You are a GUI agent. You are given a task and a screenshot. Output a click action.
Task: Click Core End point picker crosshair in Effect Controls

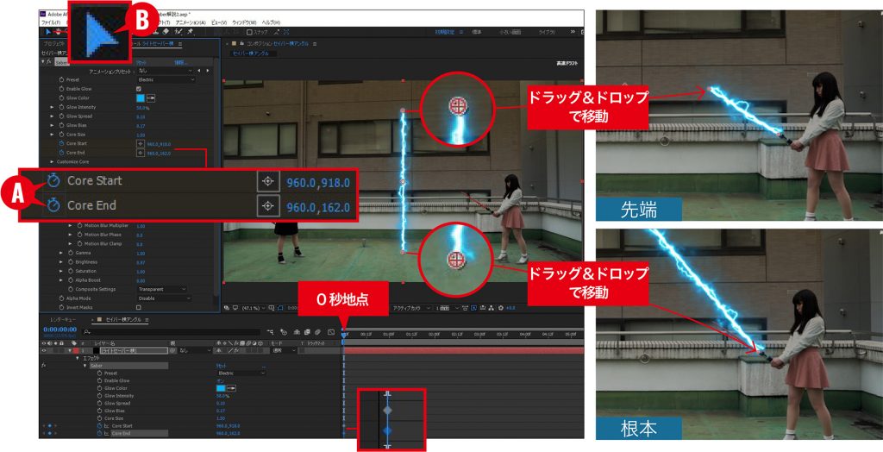[141, 153]
